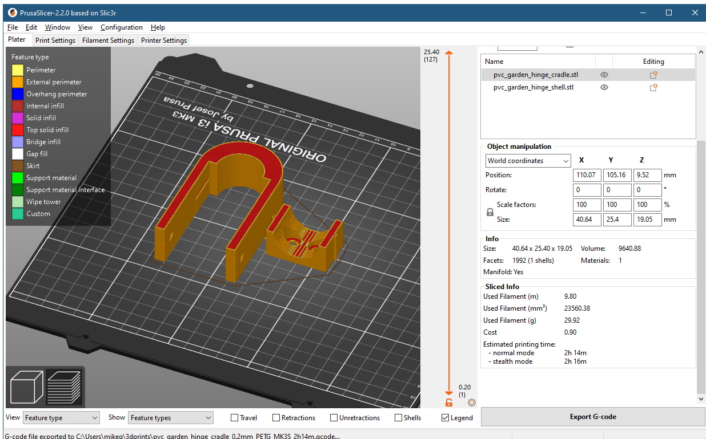Click the Export G-code button

pyautogui.click(x=593, y=417)
